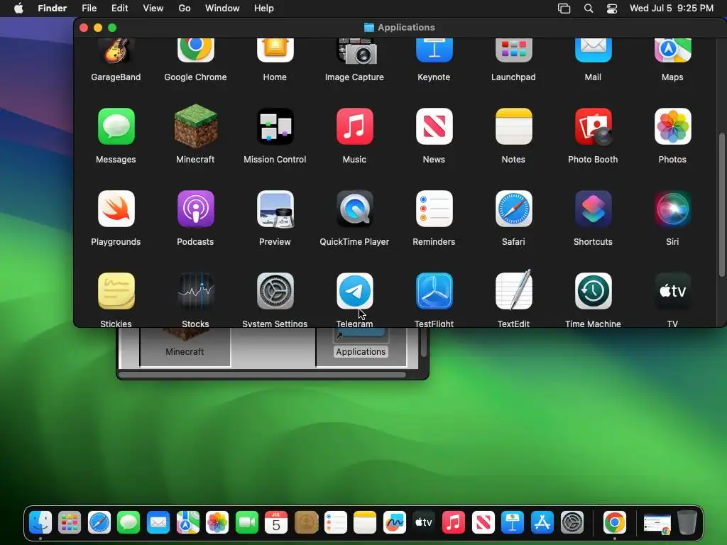Open Calendar from the Dock
This screenshot has width=727, height=545.
tap(276, 523)
